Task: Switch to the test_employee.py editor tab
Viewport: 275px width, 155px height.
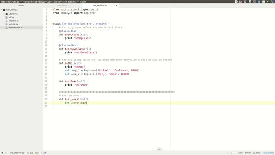Action: click(x=100, y=6)
